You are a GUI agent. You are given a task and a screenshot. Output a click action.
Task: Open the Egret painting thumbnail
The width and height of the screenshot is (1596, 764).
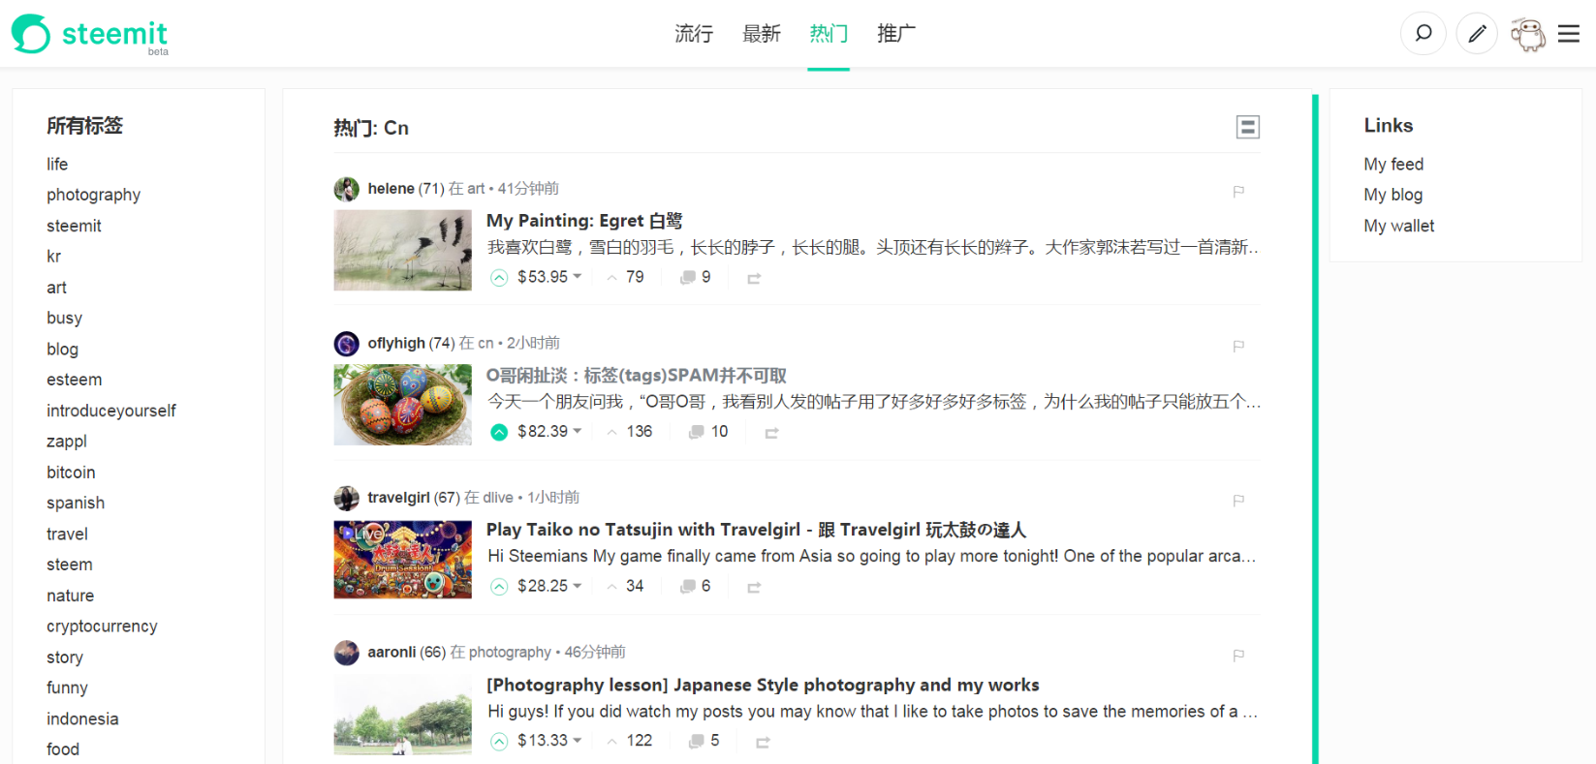point(403,250)
